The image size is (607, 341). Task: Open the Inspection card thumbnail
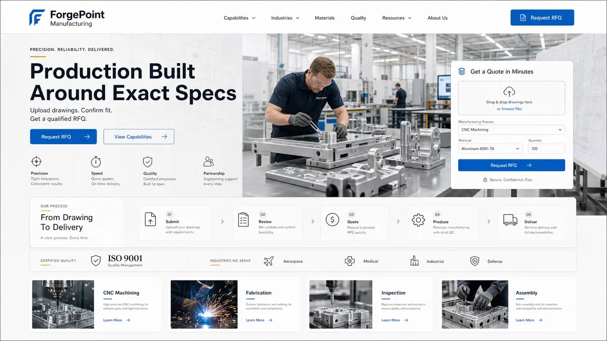[x=341, y=305]
